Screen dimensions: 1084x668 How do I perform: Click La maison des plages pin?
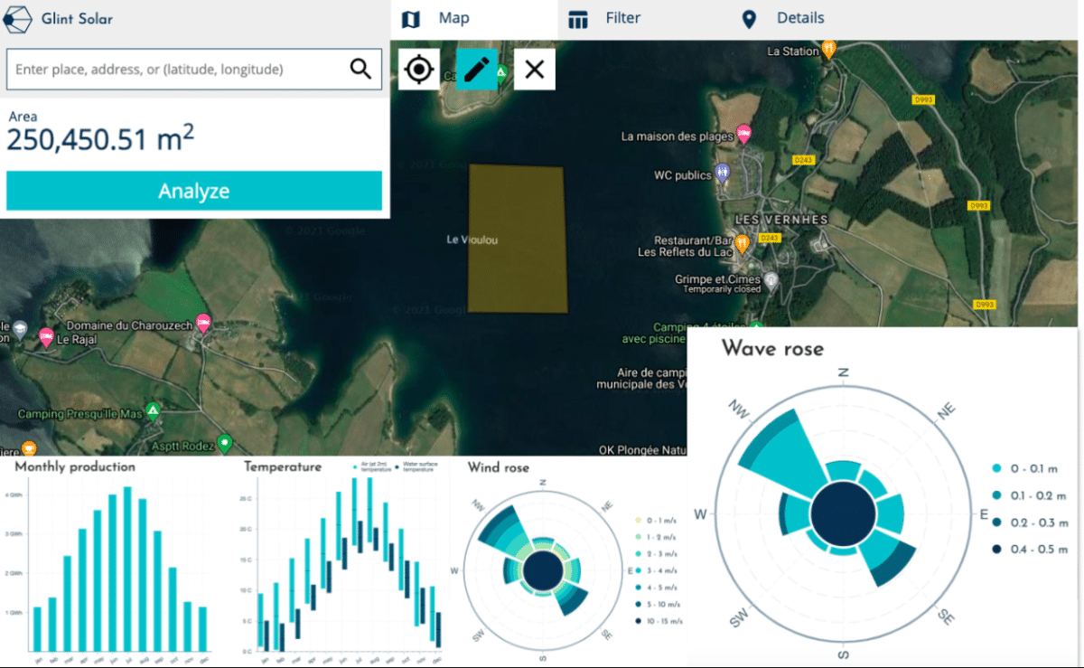pyautogui.click(x=743, y=134)
